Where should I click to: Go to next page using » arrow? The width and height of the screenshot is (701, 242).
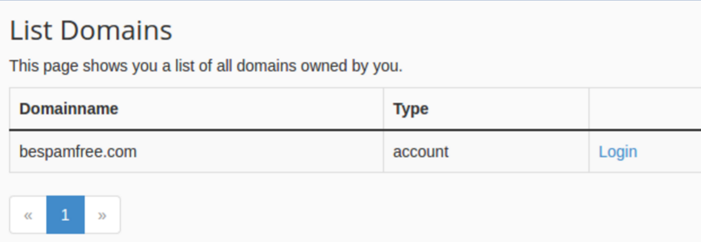click(x=102, y=215)
